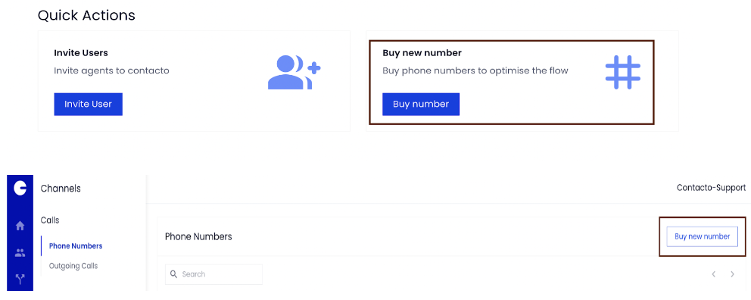Click the Contacto-Support account name
This screenshot has width=751, height=300.
click(711, 188)
